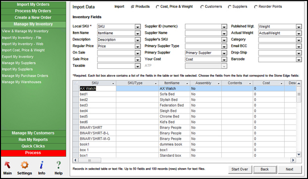Image resolution: width=308 pixels, height=179 pixels.
Task: Open ItemName column header filter arrow
Action: pyautogui.click(x=187, y=84)
